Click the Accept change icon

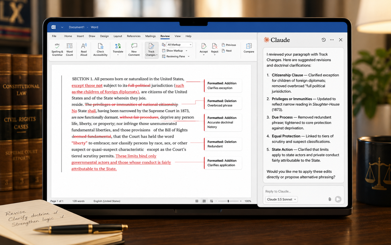pyautogui.click(x=204, y=46)
